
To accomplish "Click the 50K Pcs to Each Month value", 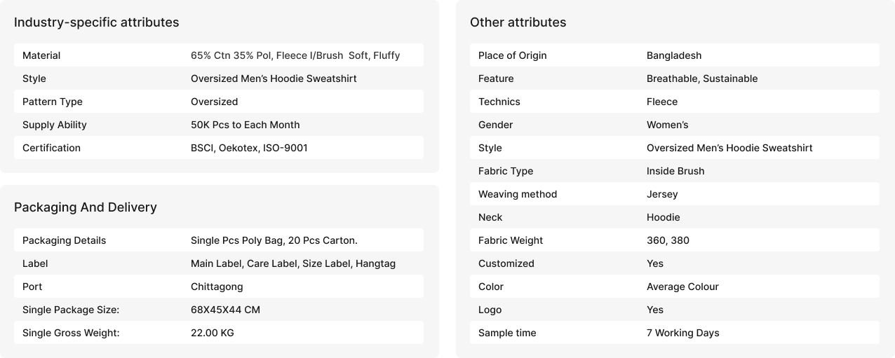I will coord(245,125).
